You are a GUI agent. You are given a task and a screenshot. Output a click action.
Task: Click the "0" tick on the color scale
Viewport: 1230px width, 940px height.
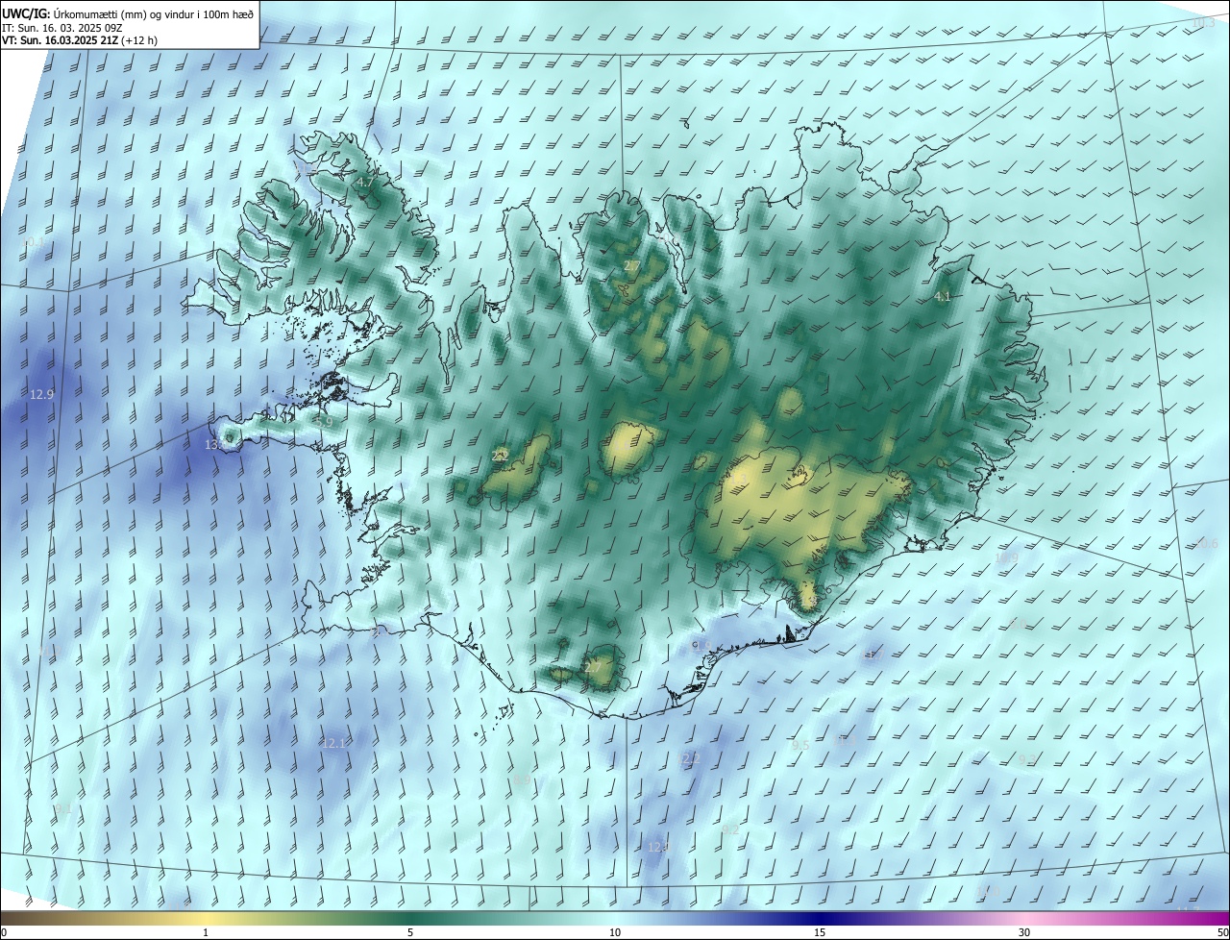[x=4, y=932]
